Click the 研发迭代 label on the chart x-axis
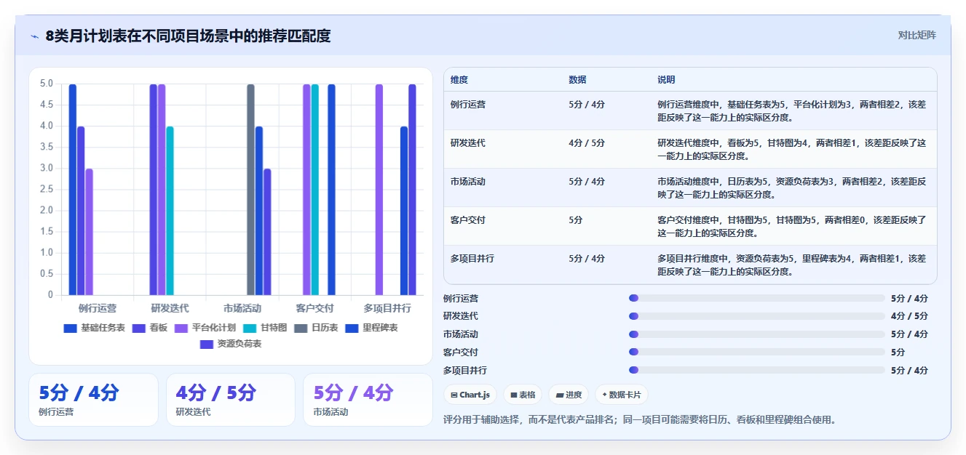This screenshot has height=455, width=966. click(170, 308)
